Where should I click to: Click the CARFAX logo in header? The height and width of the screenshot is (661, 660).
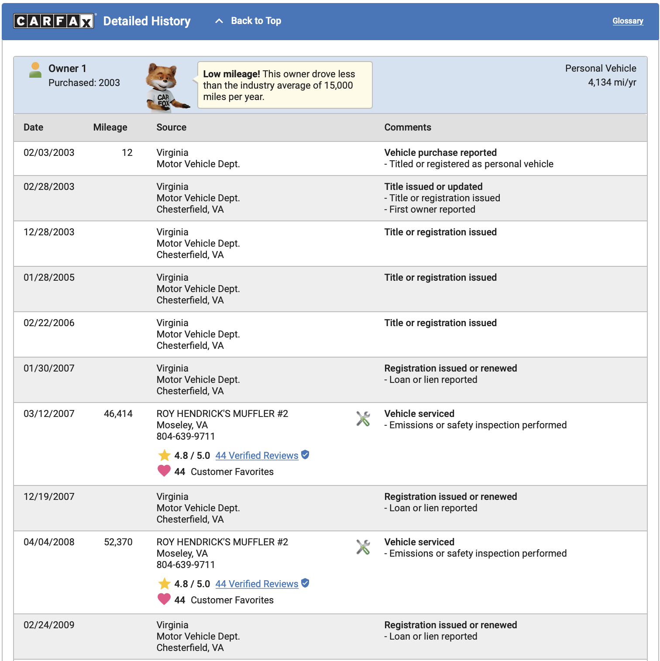[x=54, y=21]
